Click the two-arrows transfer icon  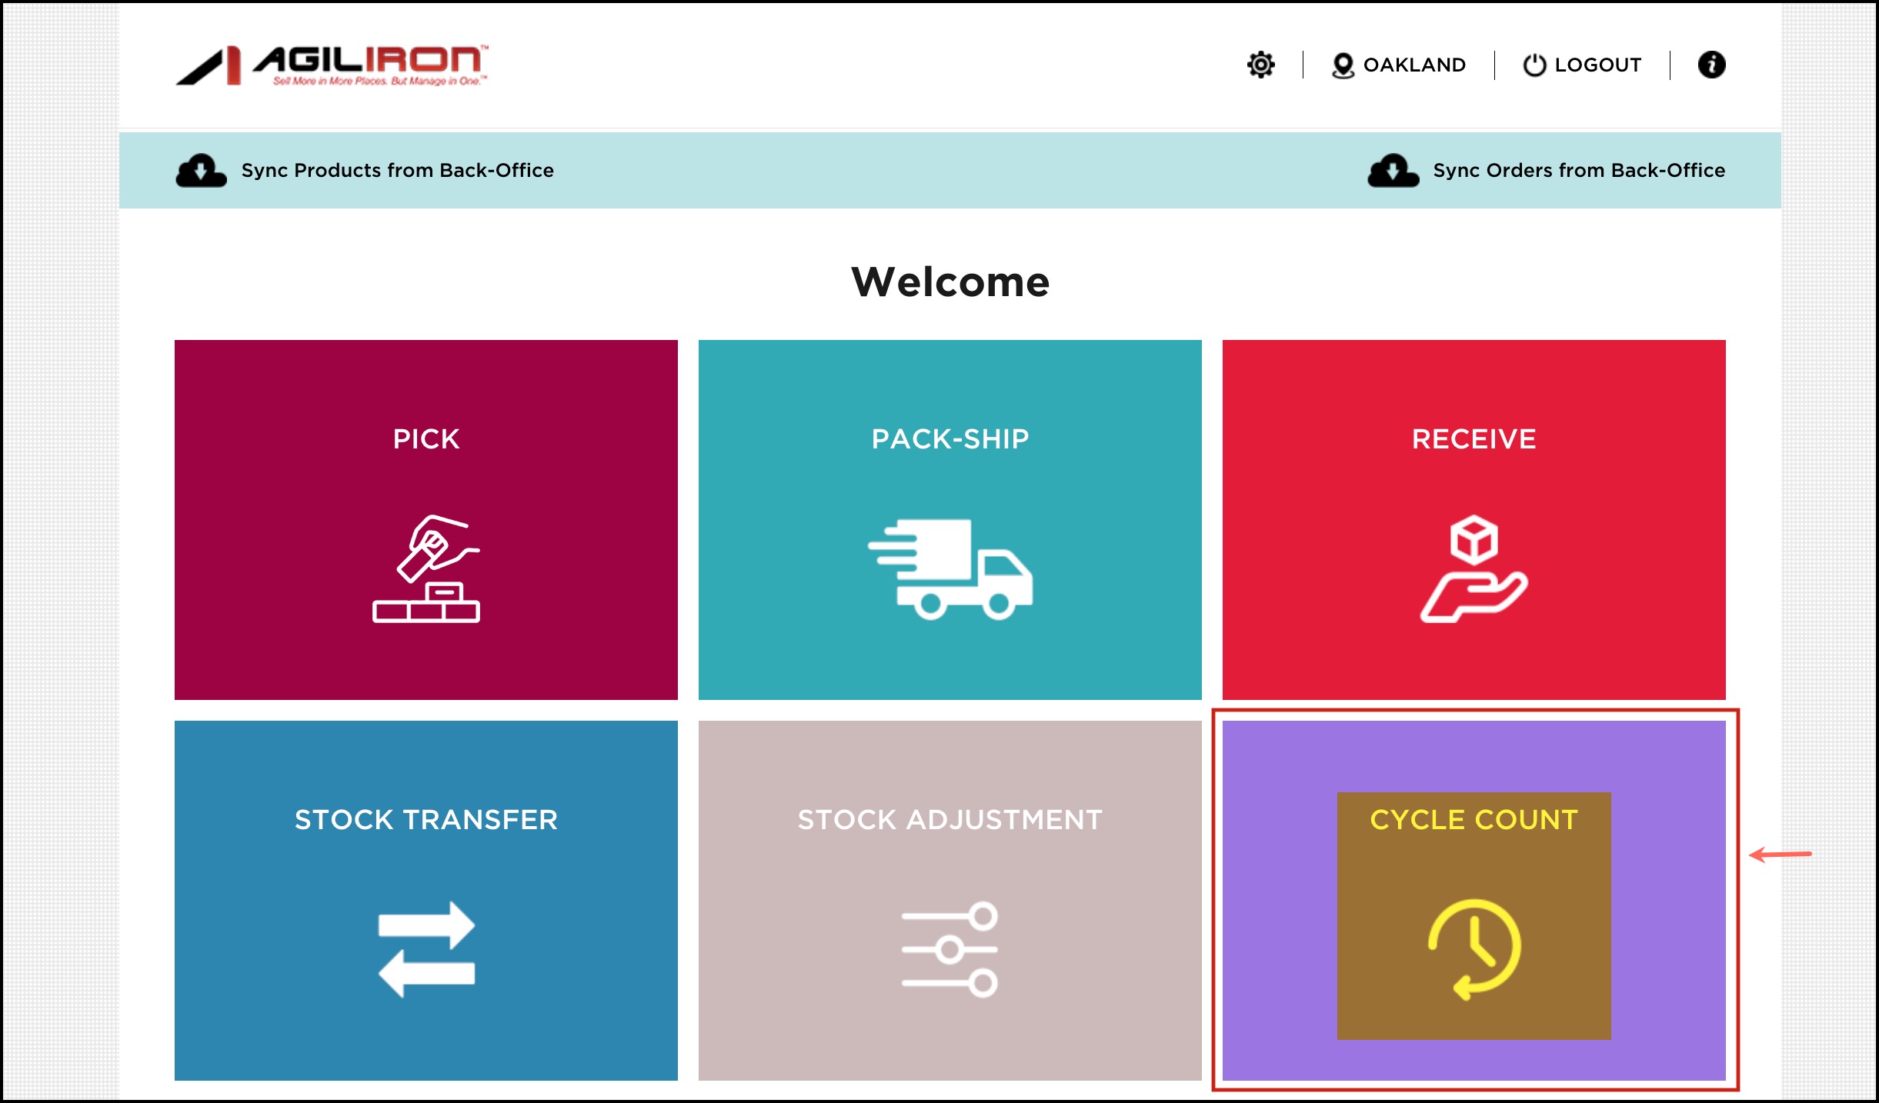click(426, 948)
